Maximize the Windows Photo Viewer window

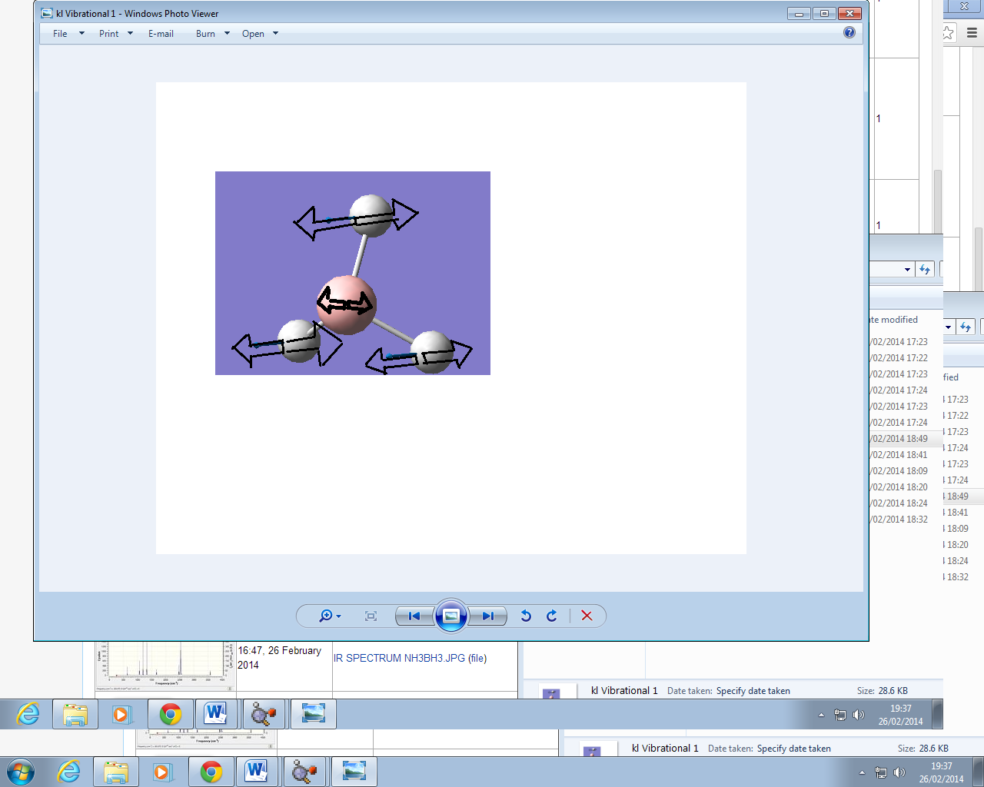[x=824, y=13]
